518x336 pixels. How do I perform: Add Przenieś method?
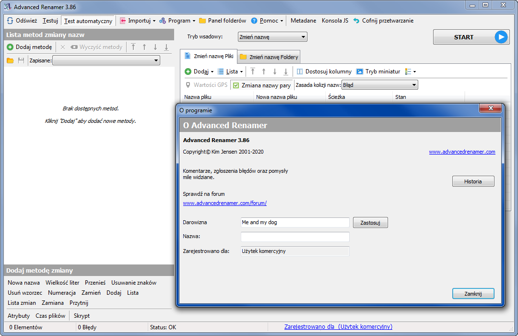tap(95, 283)
